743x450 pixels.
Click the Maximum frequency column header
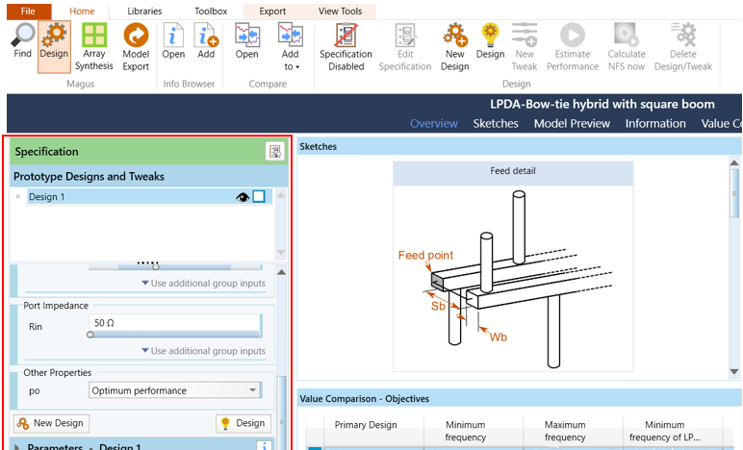point(565,431)
